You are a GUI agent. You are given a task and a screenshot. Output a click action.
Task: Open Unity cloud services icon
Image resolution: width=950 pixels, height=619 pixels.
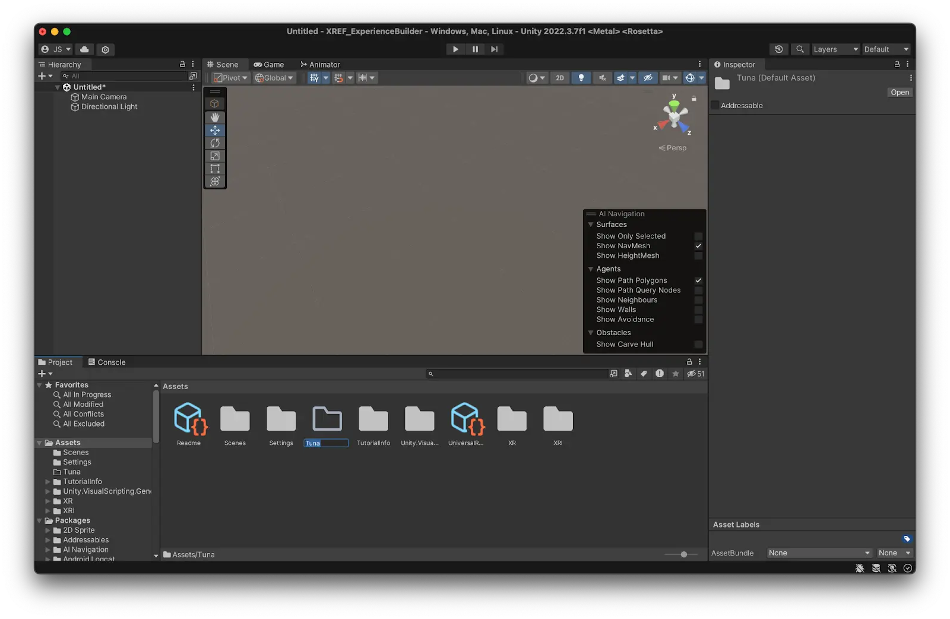(x=84, y=49)
